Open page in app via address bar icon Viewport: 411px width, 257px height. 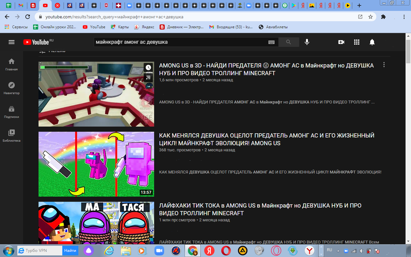pos(360,17)
